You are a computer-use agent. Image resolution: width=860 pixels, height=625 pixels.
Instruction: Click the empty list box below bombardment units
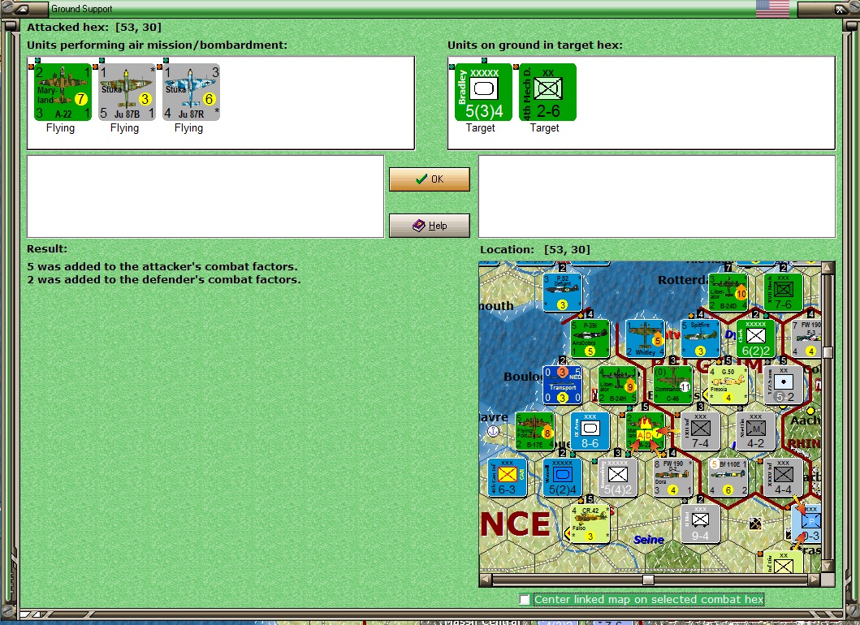click(205, 196)
